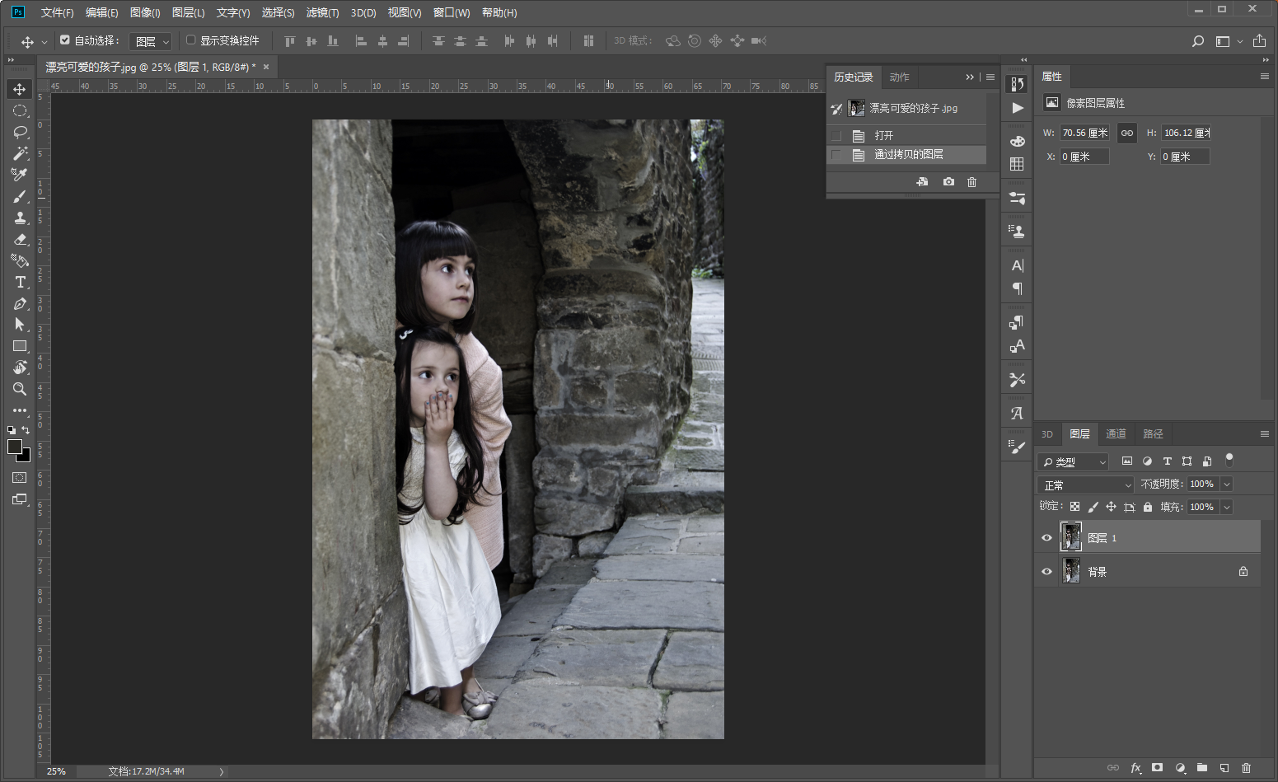Switch to the 动作 panel tab
Screen dimensions: 1278x782
(899, 77)
